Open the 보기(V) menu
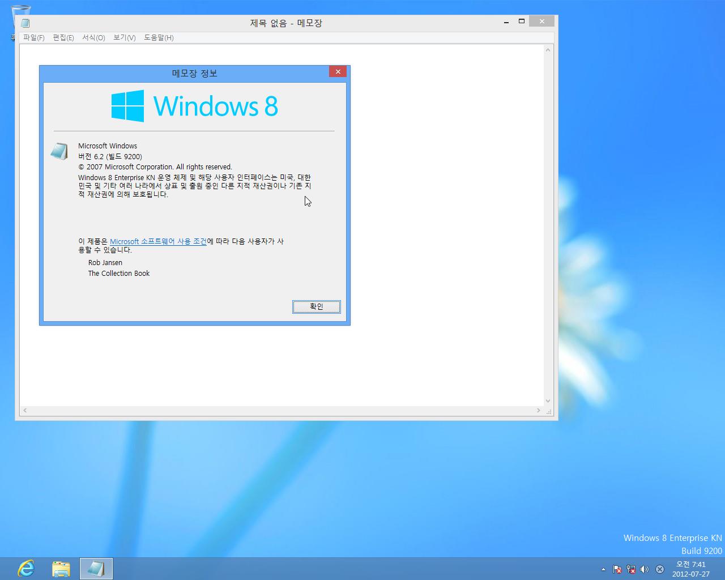 click(124, 37)
